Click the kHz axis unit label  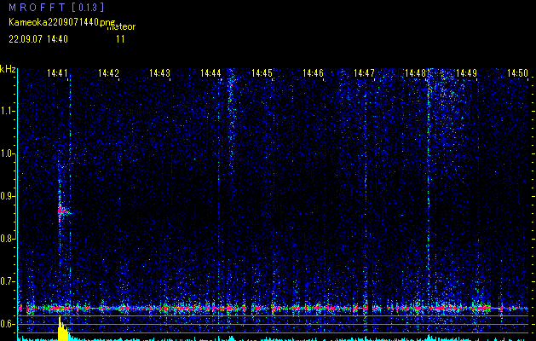[8, 69]
